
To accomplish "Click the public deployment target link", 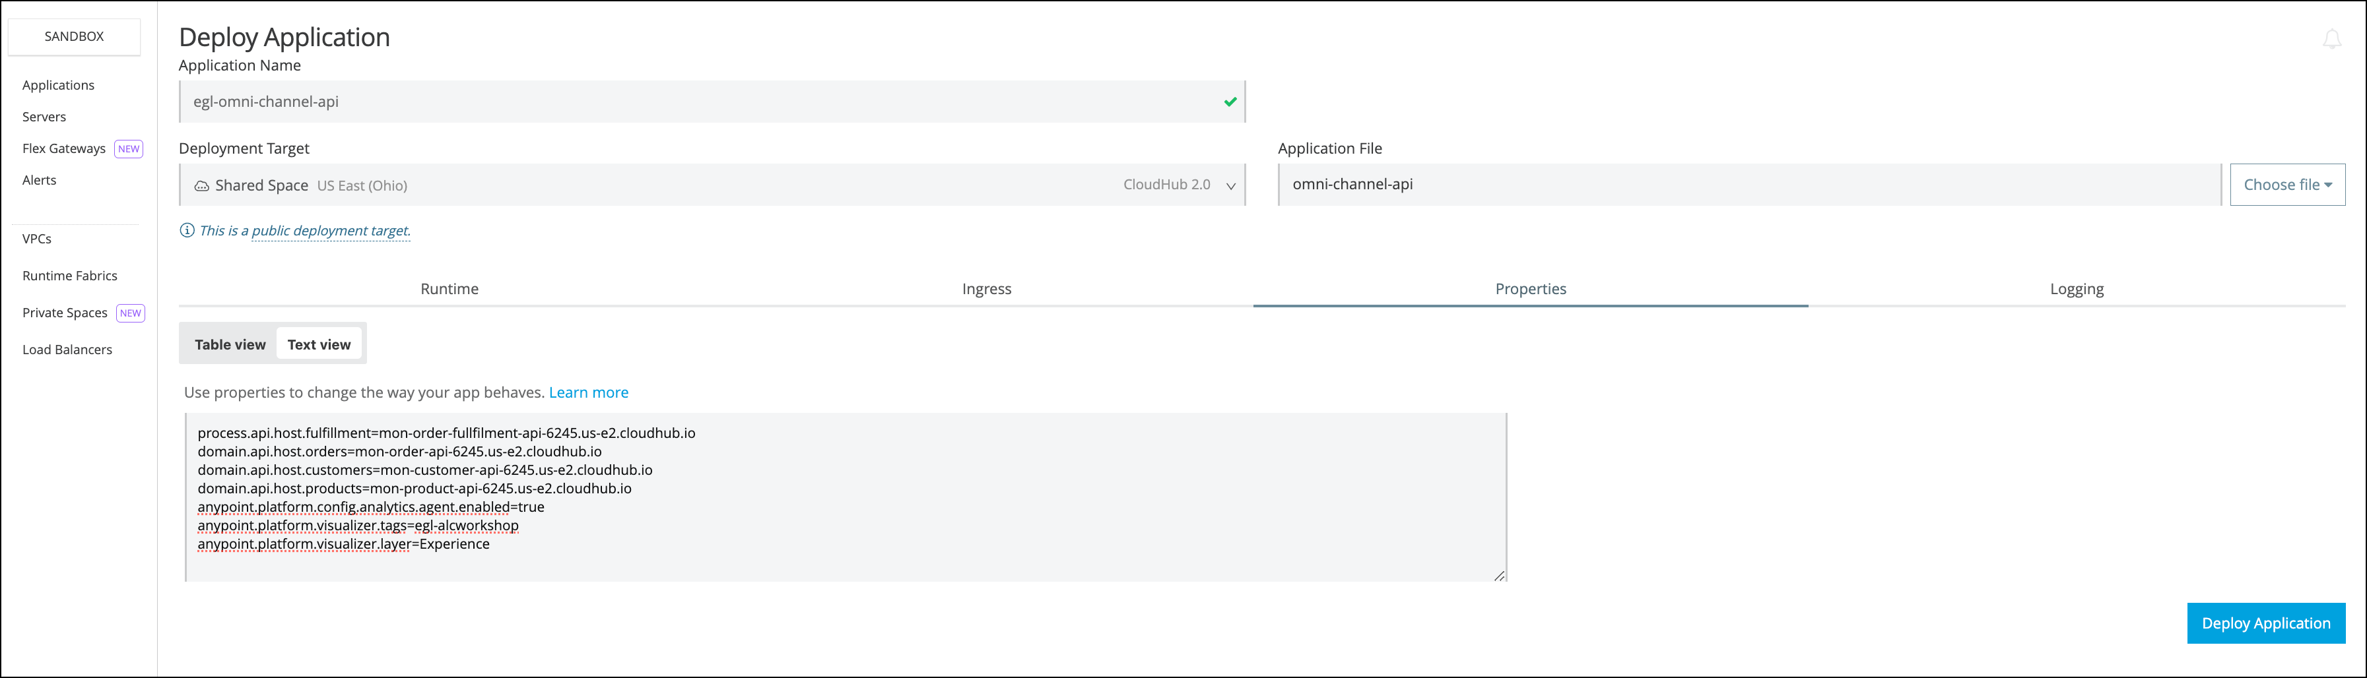I will (x=331, y=231).
